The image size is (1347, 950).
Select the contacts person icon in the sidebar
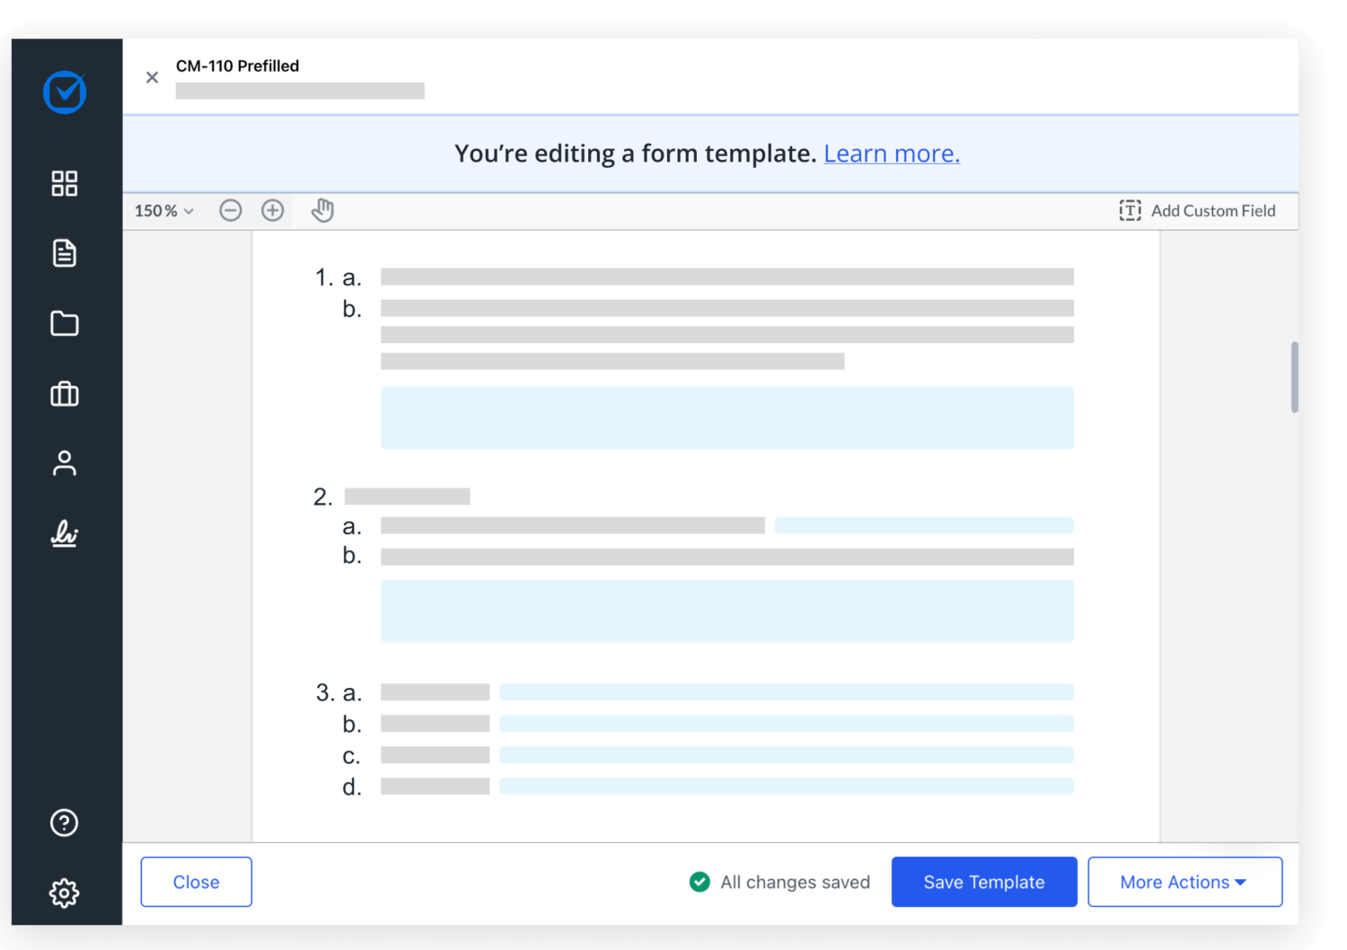[x=64, y=462]
